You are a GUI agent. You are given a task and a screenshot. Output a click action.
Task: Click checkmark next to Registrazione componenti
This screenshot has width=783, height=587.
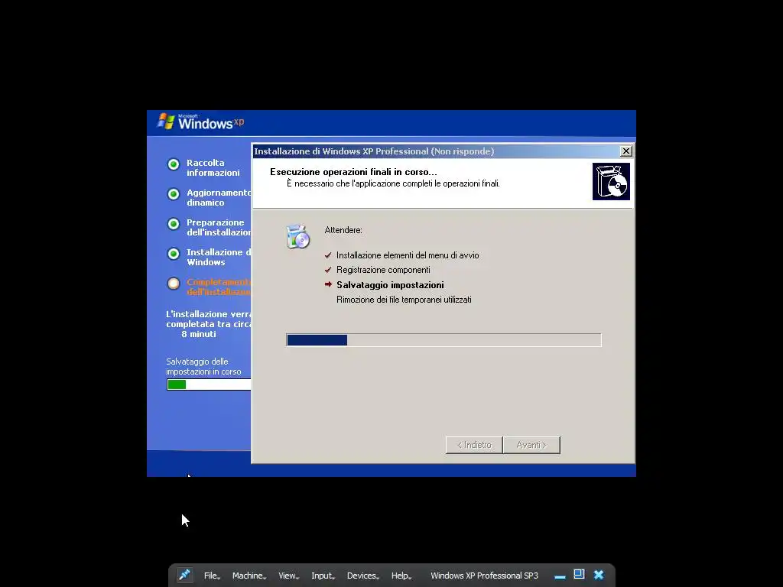tap(328, 270)
